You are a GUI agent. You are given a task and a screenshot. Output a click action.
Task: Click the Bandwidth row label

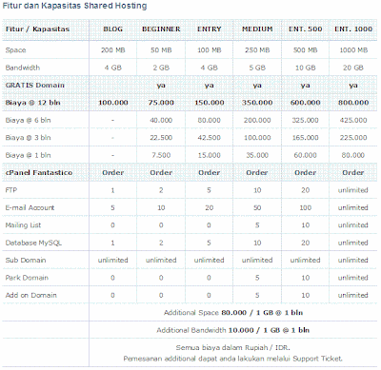click(x=23, y=68)
